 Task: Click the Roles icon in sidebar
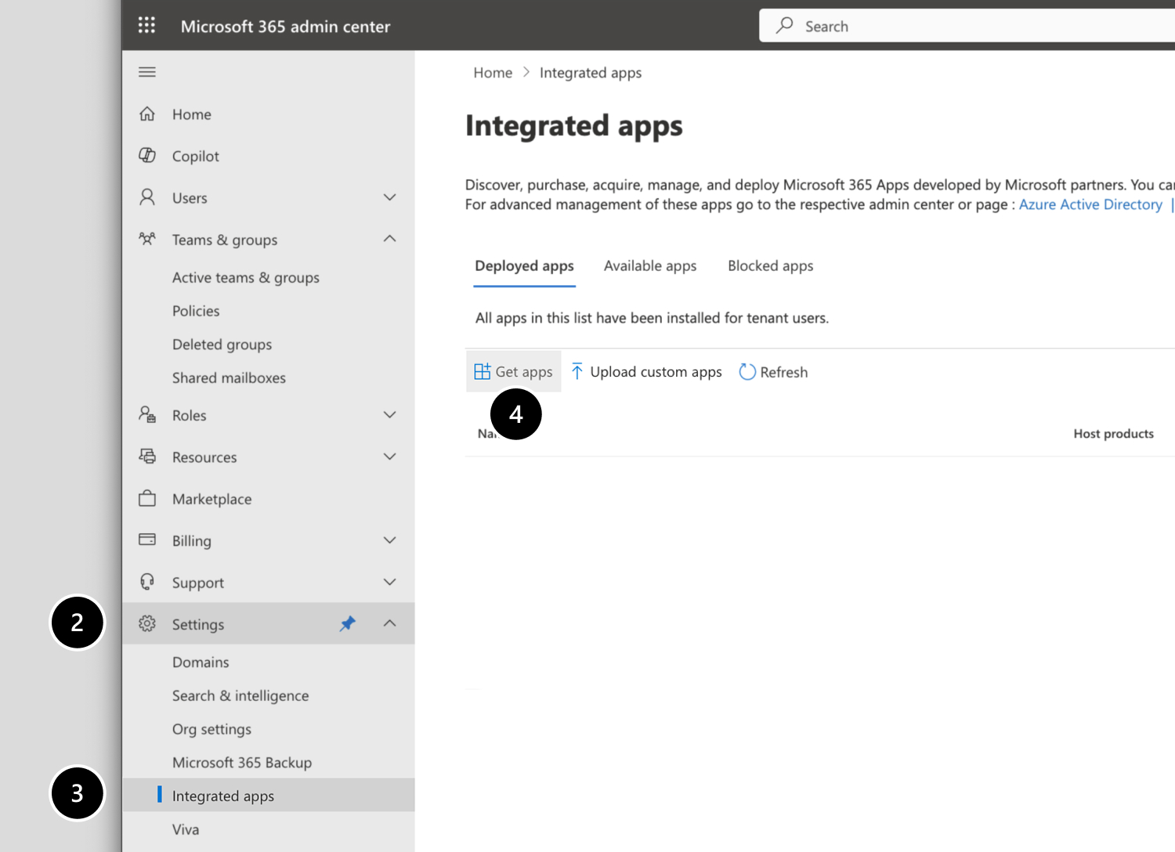147,414
